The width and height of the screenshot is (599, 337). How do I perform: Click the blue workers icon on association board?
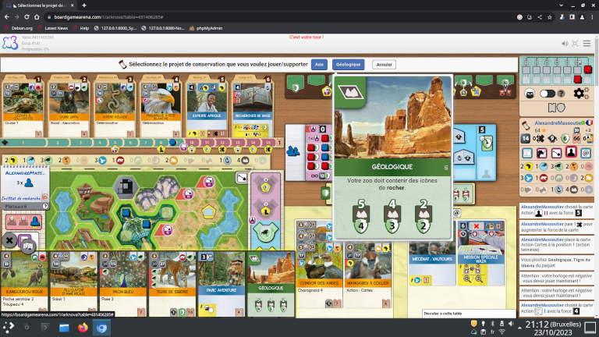(x=293, y=151)
